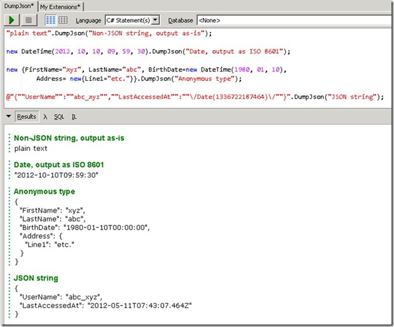Click the Database label
Screen dimensions: 394x327
[x=180, y=21]
